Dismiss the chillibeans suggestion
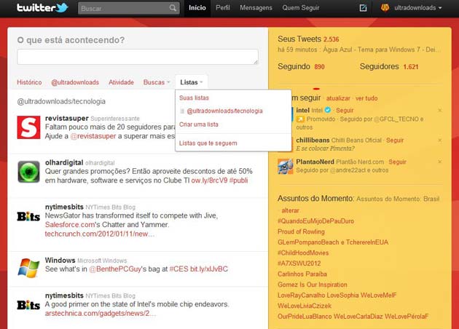Viewport: 459px width, 329px height. click(x=439, y=140)
